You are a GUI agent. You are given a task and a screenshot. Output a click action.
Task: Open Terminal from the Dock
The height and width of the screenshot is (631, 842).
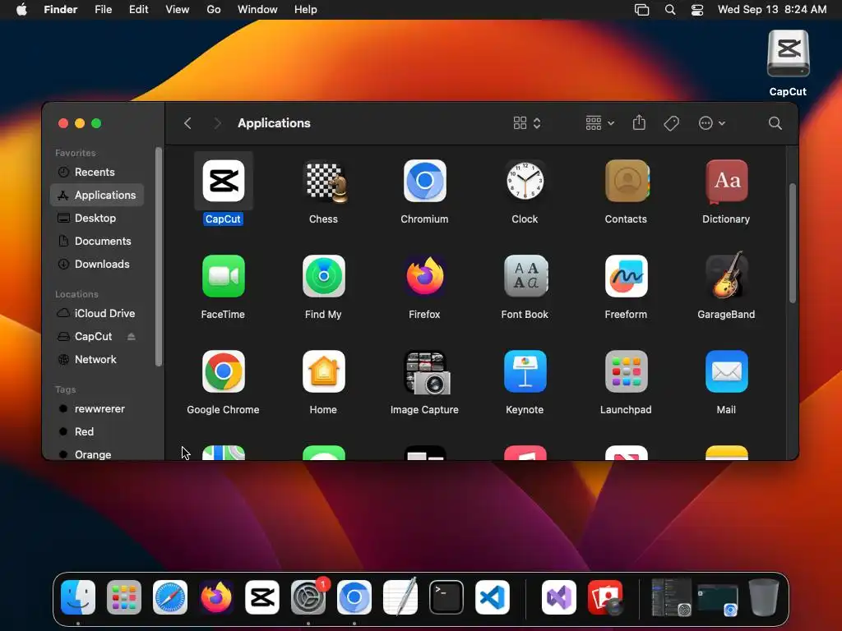point(446,597)
